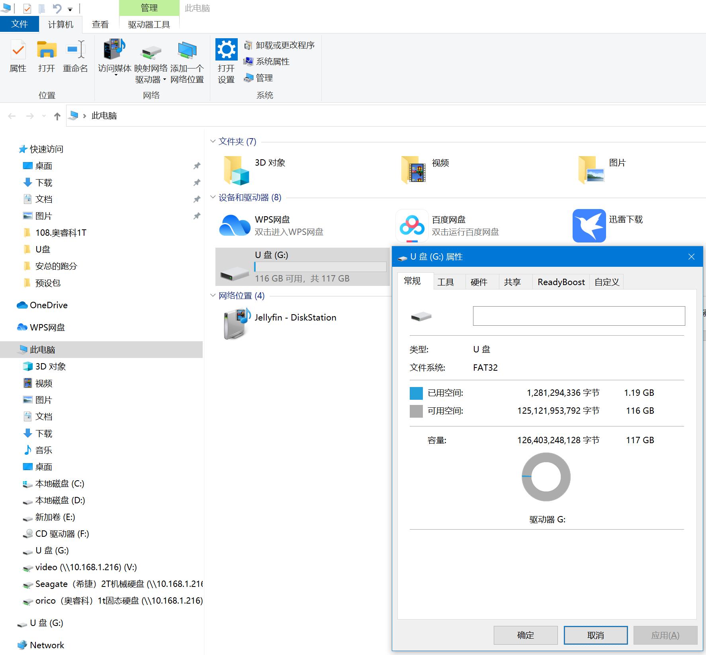Switch to the 查看 ribbon tab

[x=100, y=25]
